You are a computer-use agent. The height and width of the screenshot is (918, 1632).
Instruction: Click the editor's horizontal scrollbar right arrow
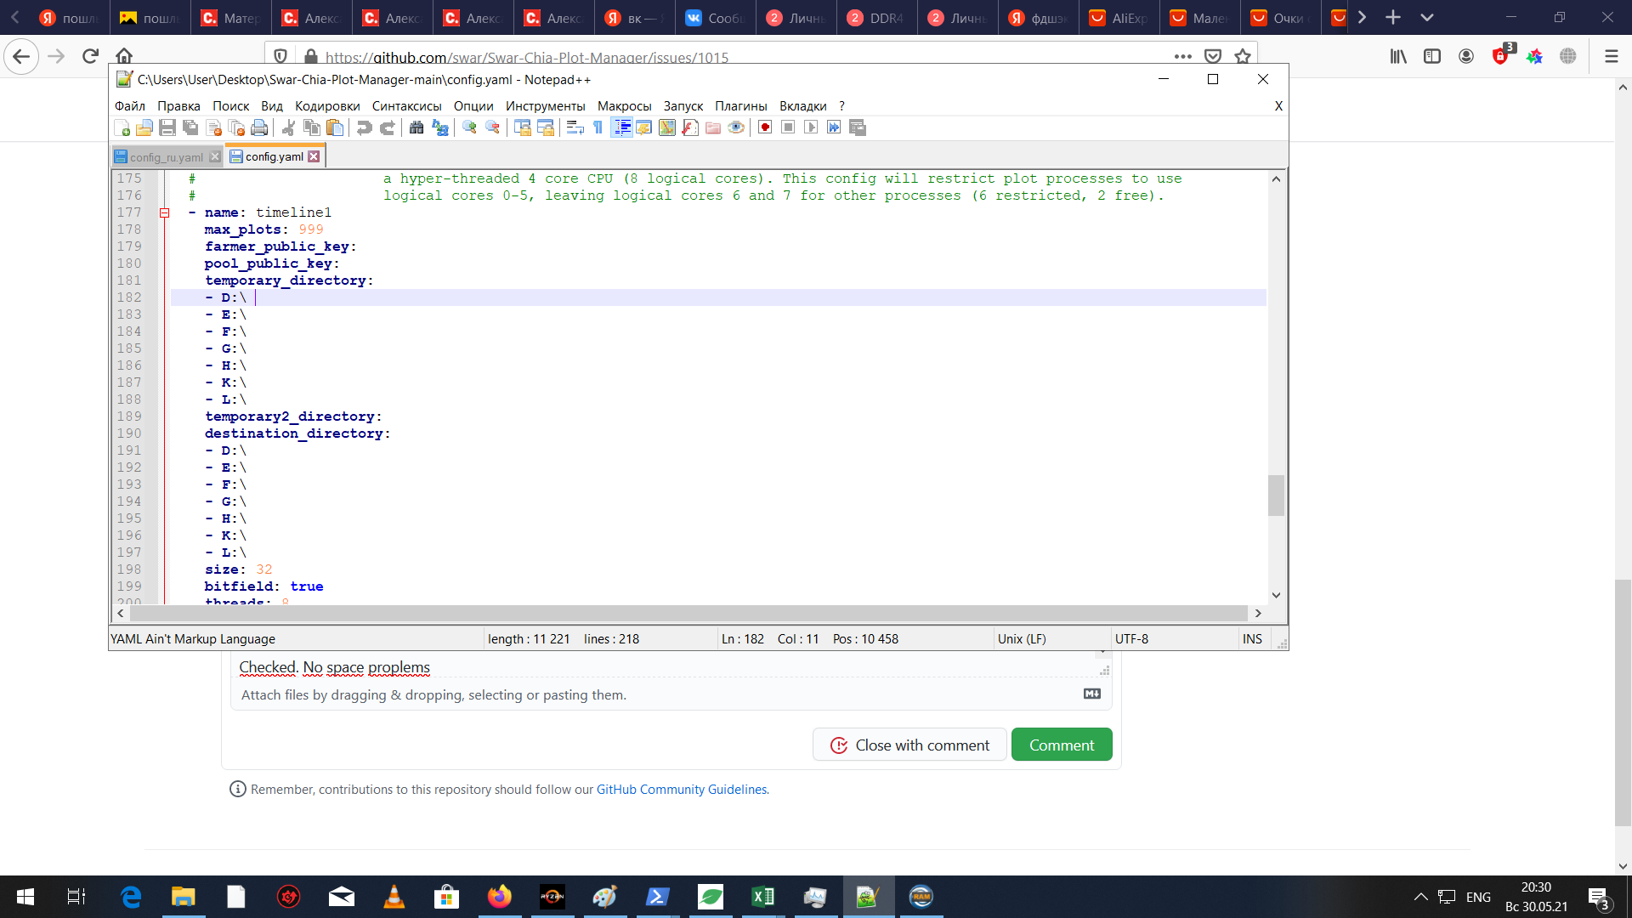[1259, 613]
